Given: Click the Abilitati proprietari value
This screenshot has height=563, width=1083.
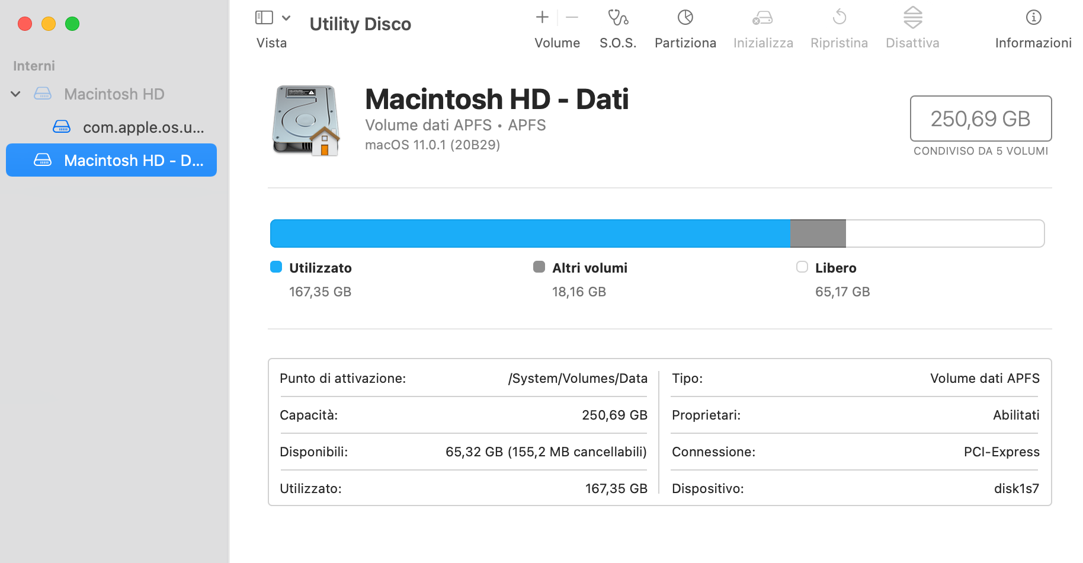Looking at the screenshot, I should tap(1016, 415).
